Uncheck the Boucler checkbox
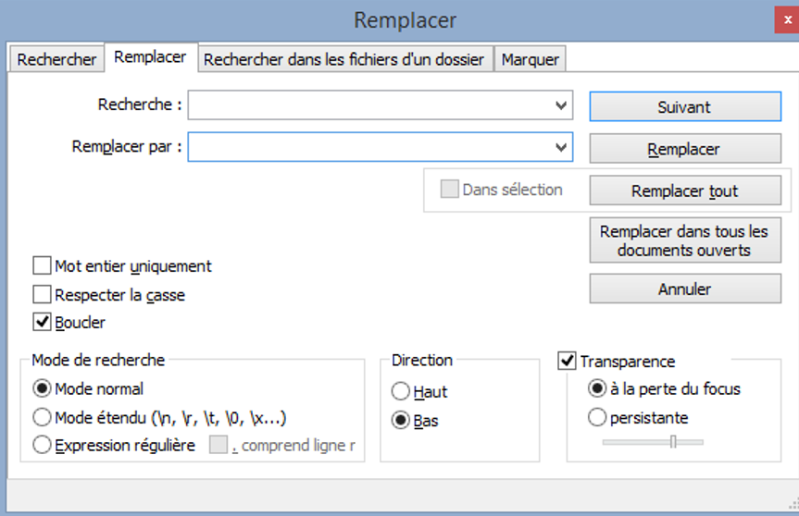 pyautogui.click(x=42, y=323)
